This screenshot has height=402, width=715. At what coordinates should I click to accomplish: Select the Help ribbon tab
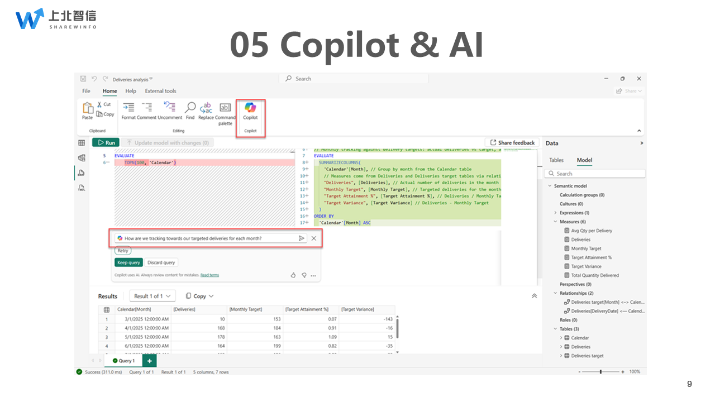[131, 91]
